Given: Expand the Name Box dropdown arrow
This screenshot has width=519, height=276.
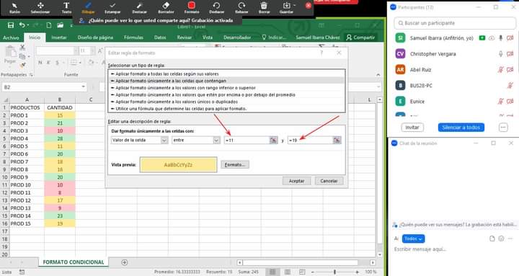Looking at the screenshot, I should click(83, 86).
